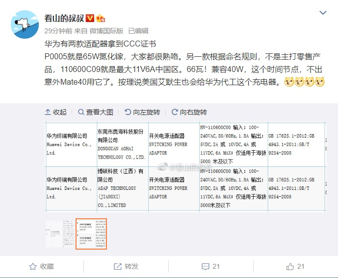Select the highlighted second image thumbnail
The image size is (338, 278).
pyautogui.click(x=91, y=234)
